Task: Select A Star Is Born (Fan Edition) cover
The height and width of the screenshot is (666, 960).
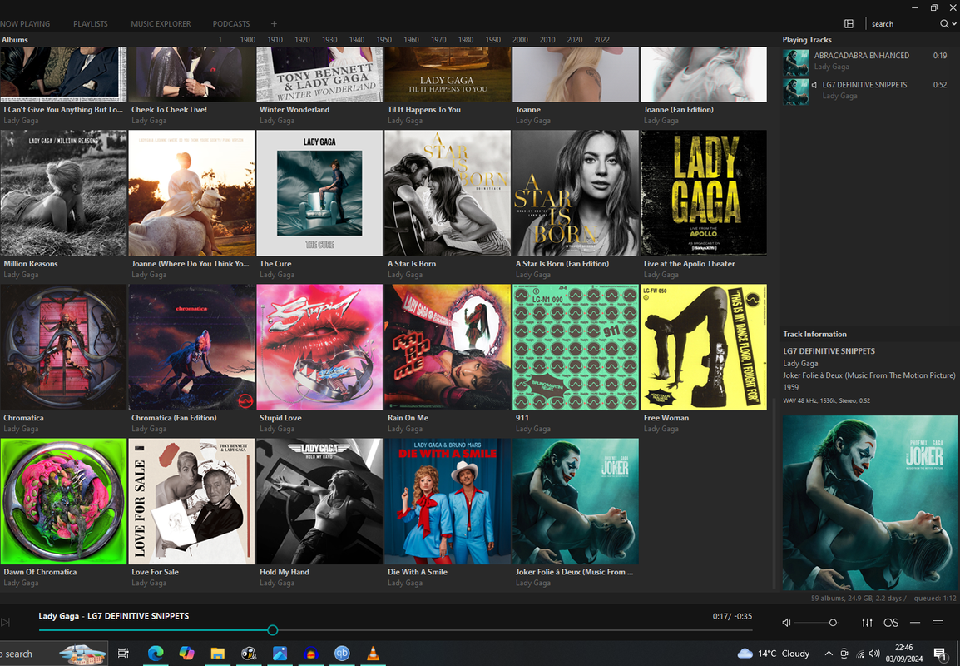Action: (x=576, y=193)
